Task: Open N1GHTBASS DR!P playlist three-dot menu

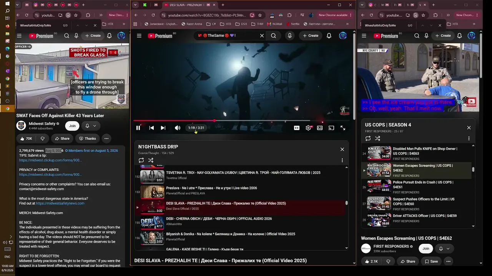Action: pos(342,160)
